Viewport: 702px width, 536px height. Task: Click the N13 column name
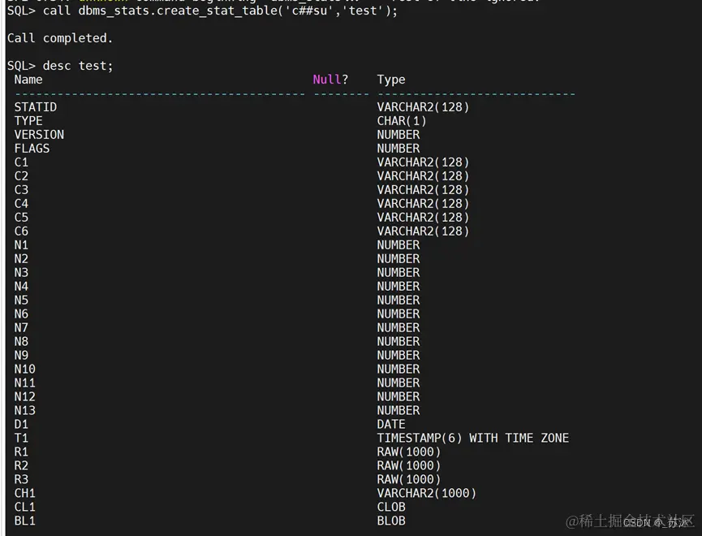pos(24,410)
